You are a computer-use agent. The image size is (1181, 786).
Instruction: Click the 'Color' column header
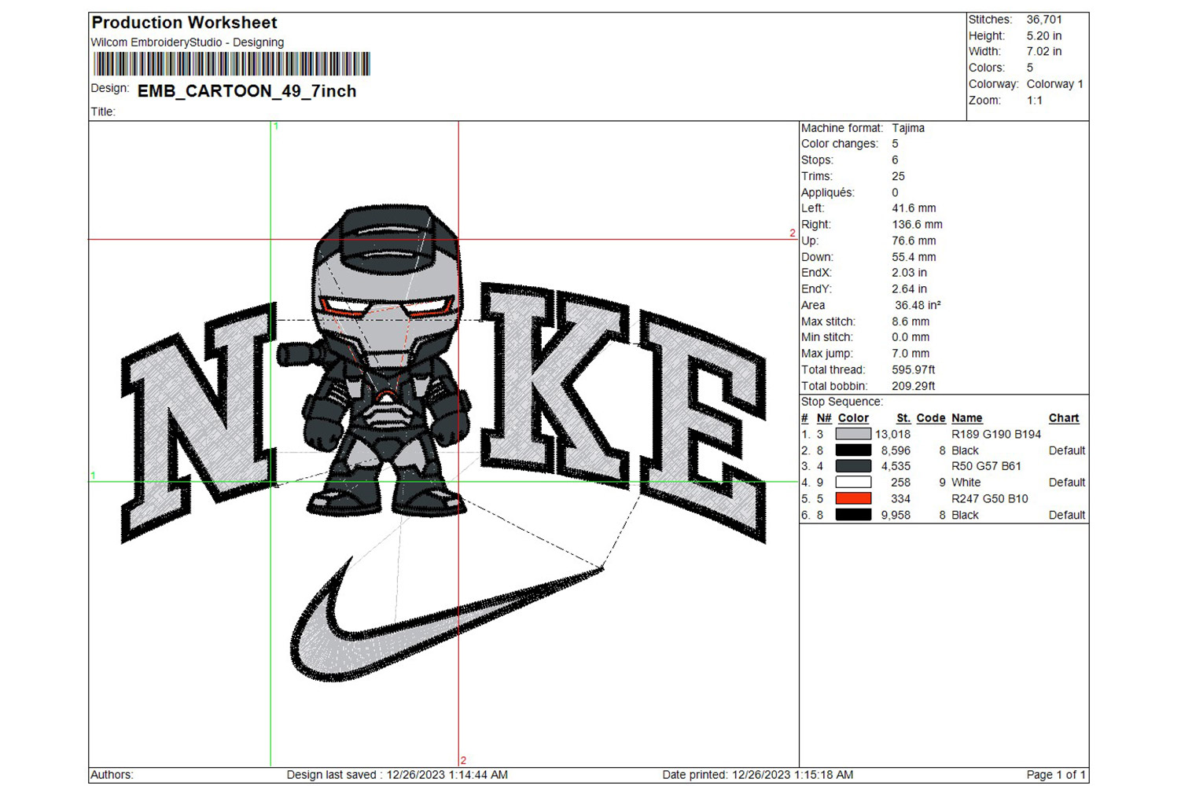pyautogui.click(x=853, y=418)
